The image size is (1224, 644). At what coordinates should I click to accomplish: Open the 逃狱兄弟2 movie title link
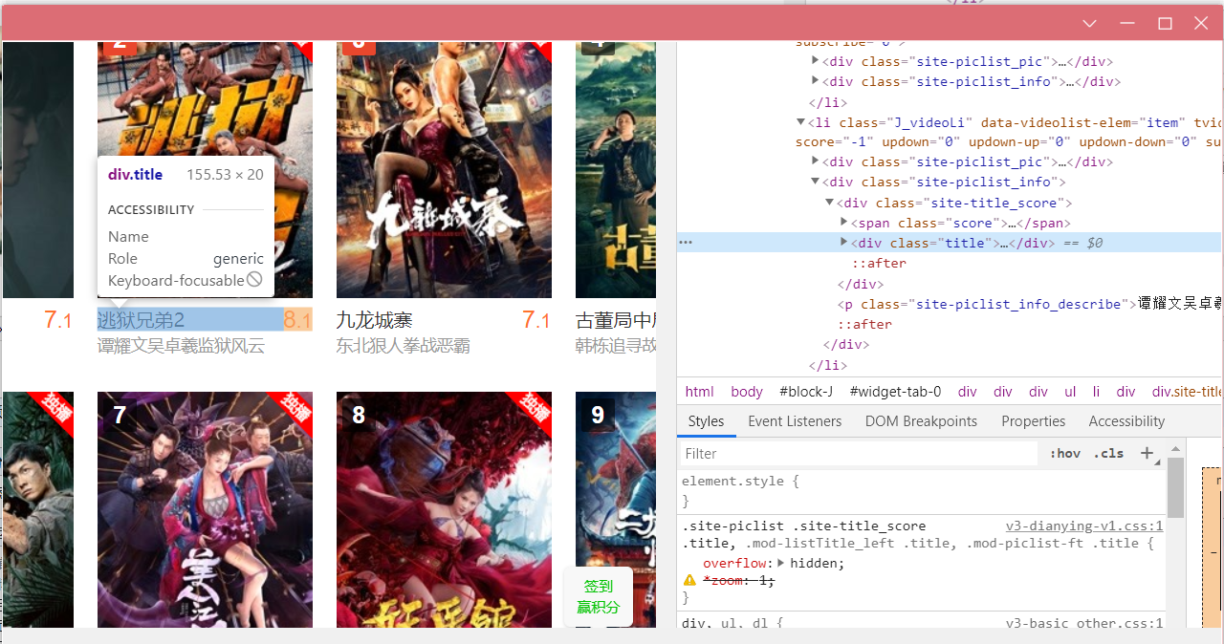141,320
